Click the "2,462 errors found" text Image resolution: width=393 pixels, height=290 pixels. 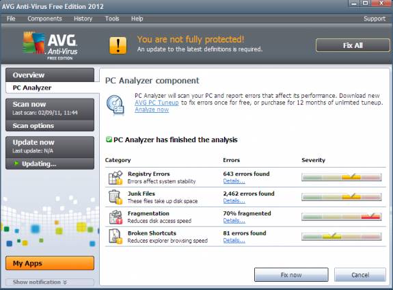coord(249,194)
